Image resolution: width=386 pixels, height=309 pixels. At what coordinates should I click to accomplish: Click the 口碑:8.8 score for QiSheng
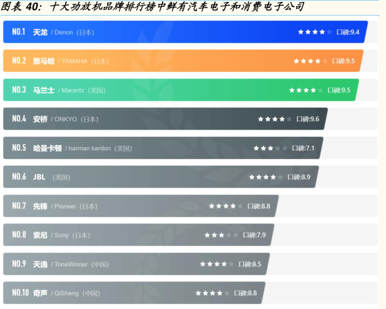(245, 293)
